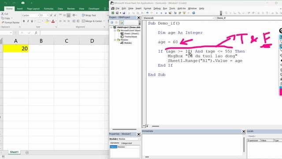Image resolution: width=282 pixels, height=159 pixels.
Task: Click the red font color icon
Action: 53,21
